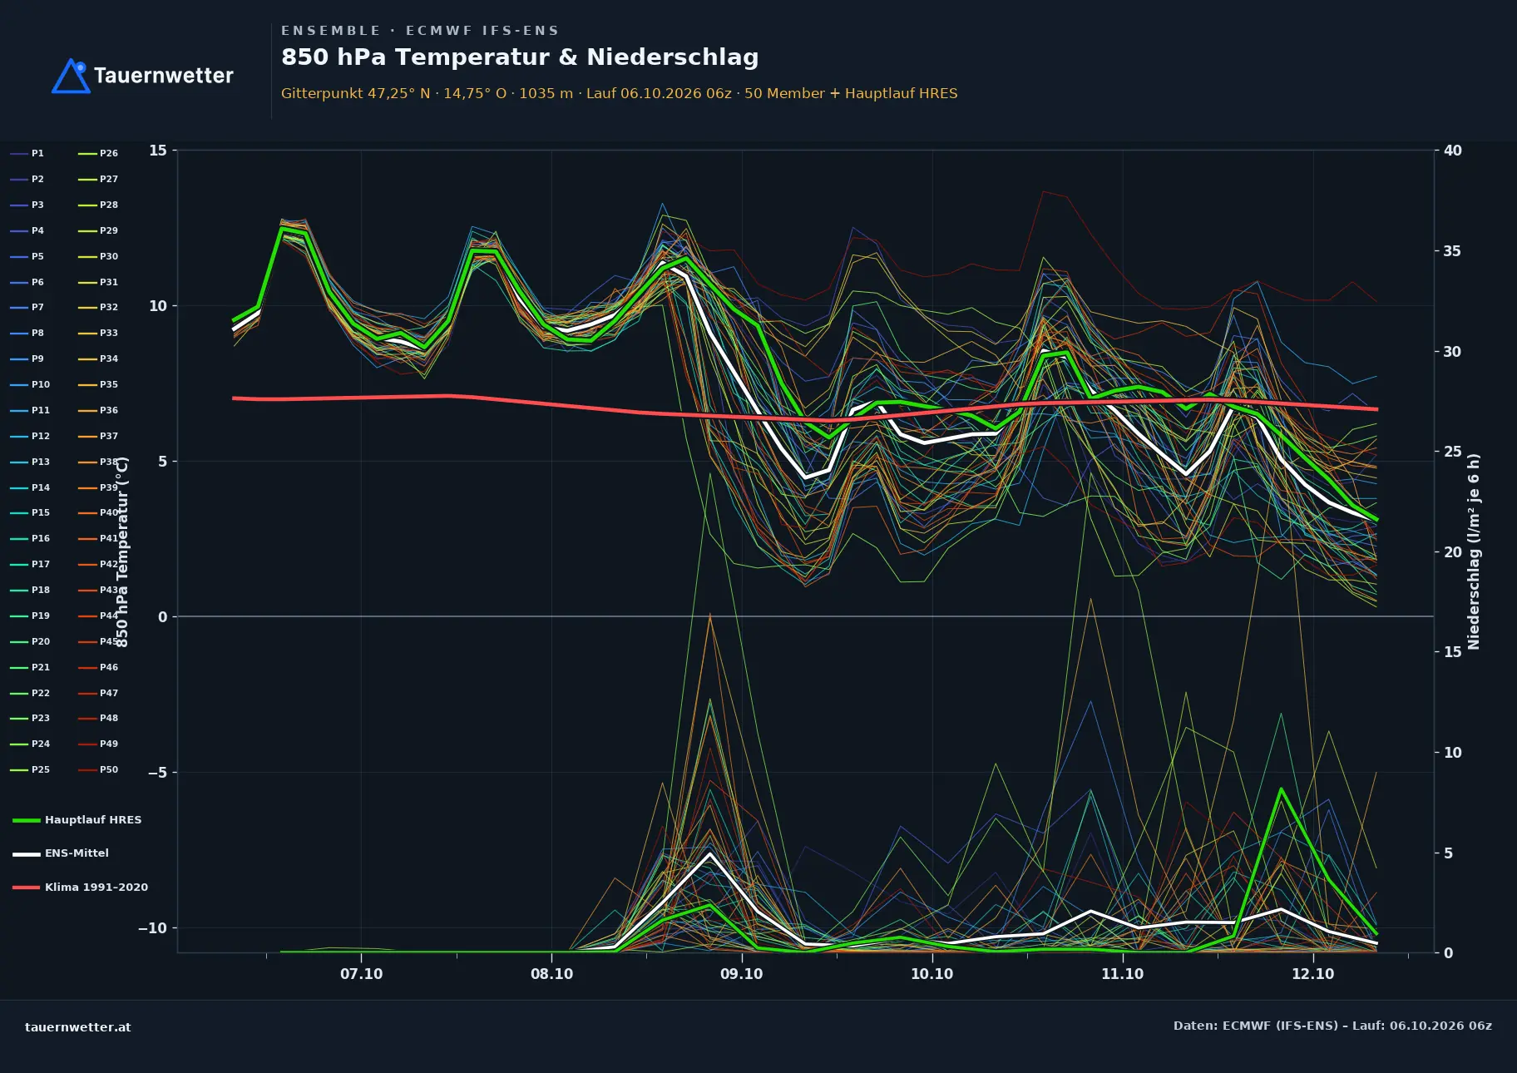Toggle the ENS-Mittel legend entry
Image resolution: width=1517 pixels, height=1073 pixels.
pos(61,853)
